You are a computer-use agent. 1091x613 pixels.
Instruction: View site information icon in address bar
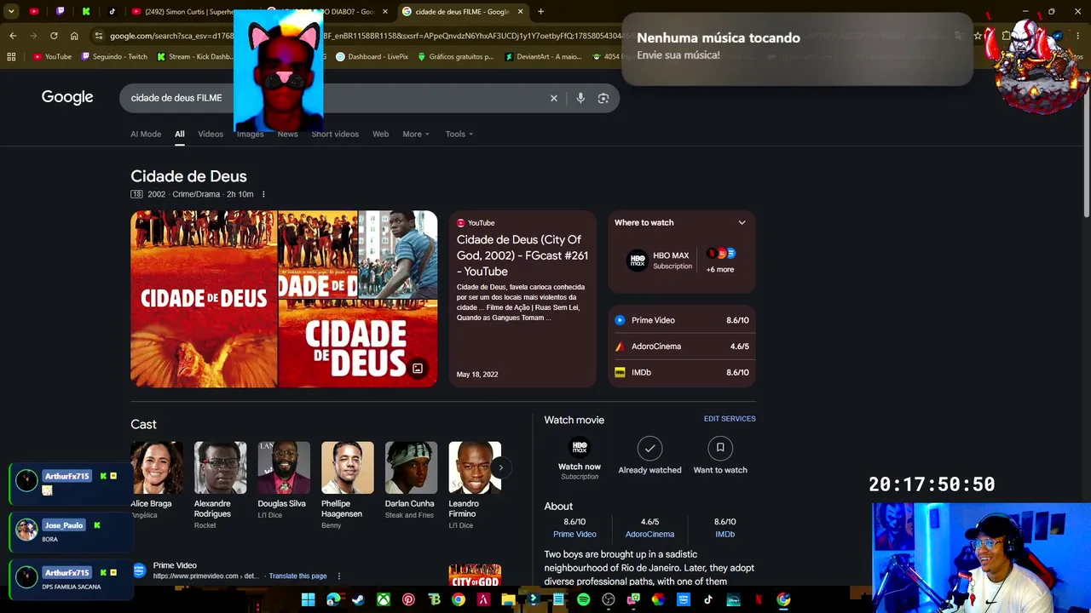click(x=99, y=36)
